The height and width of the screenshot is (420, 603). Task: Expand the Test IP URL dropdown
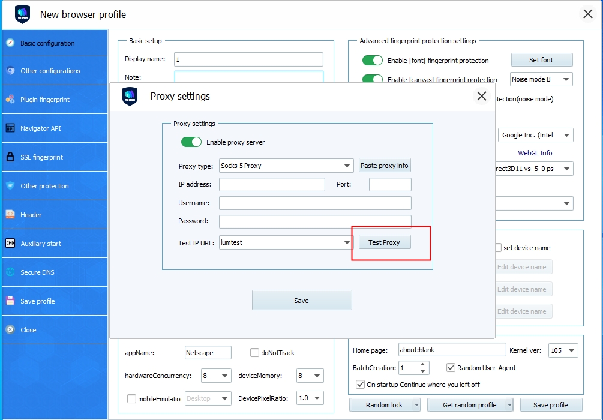pyautogui.click(x=347, y=242)
